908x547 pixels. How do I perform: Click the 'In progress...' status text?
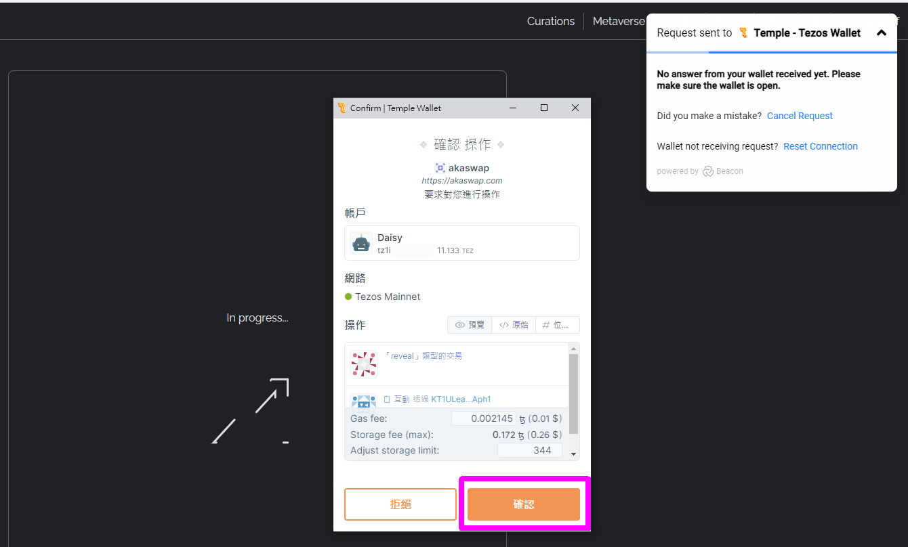click(257, 318)
